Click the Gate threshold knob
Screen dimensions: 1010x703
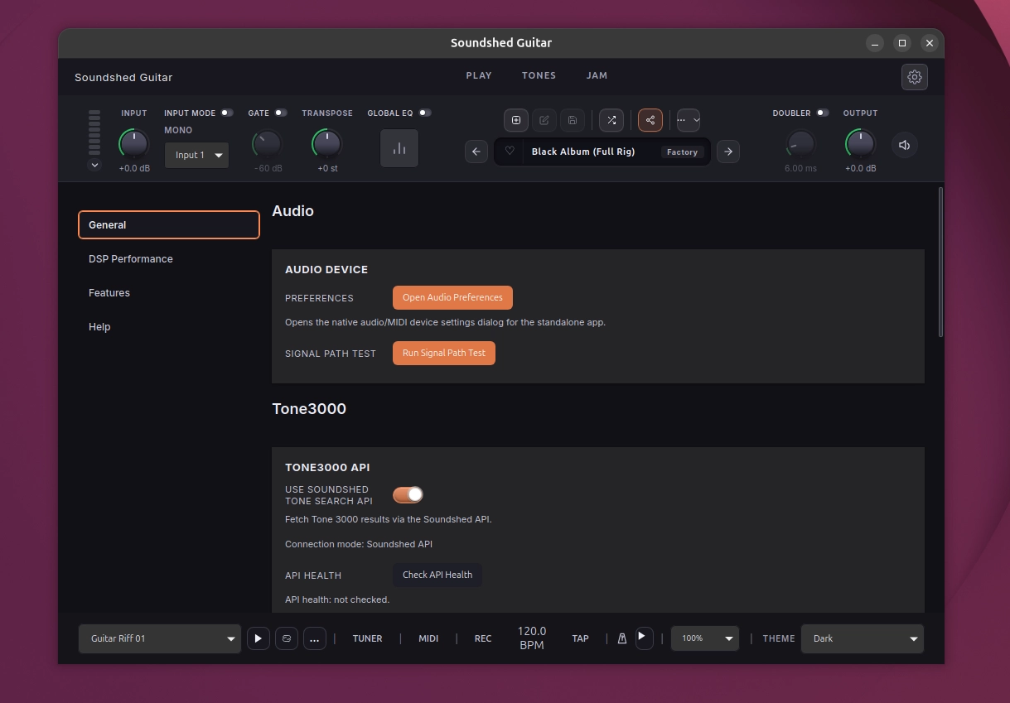[267, 144]
